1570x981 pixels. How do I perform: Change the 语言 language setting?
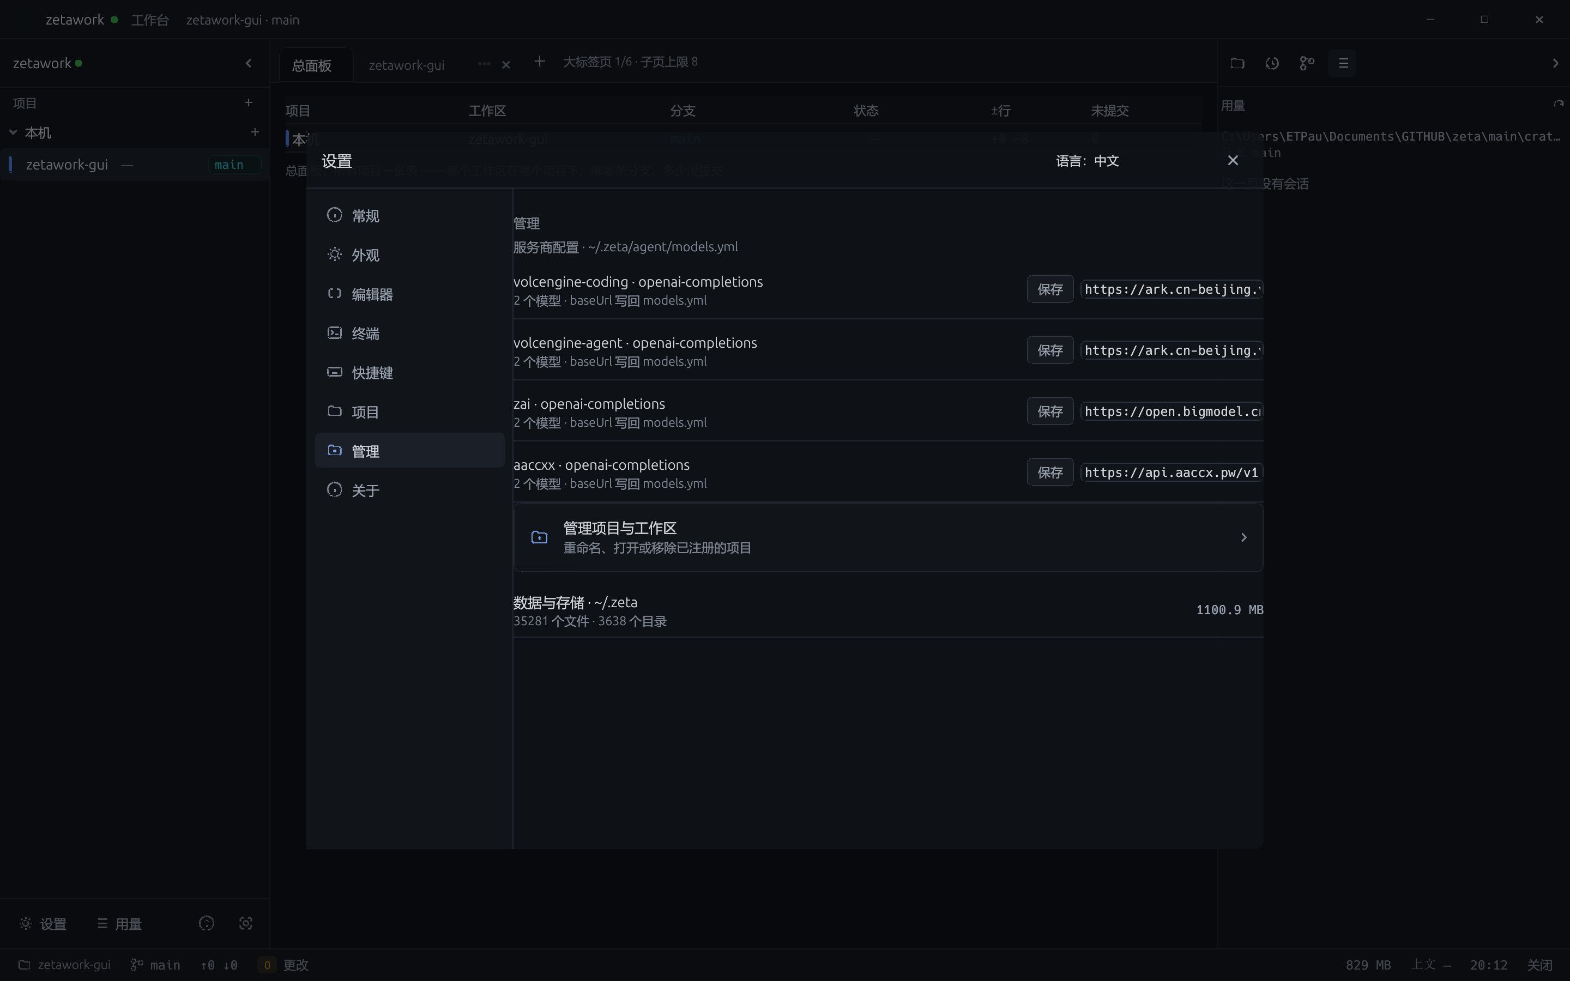[1088, 161]
